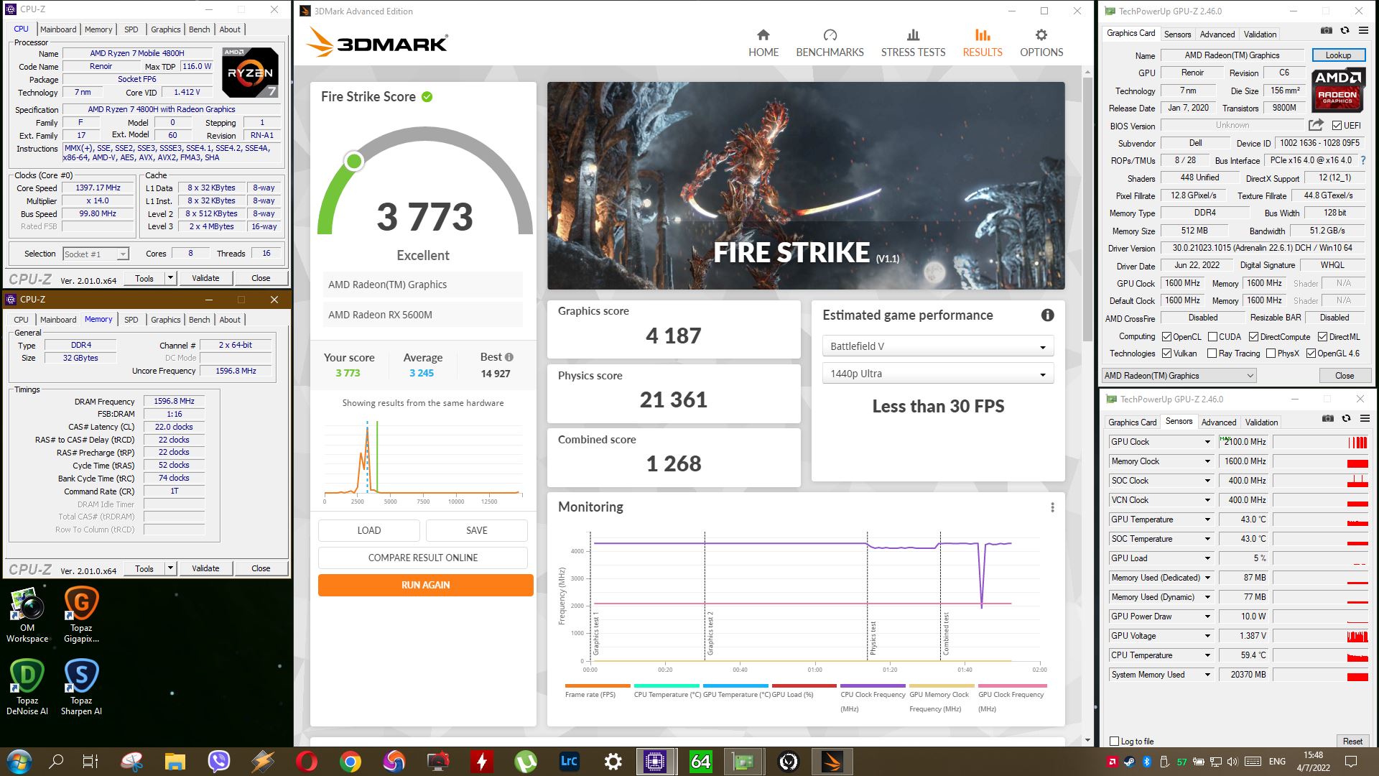
Task: Toggle Vulkan checkbox in GPU-Z
Action: 1167,354
